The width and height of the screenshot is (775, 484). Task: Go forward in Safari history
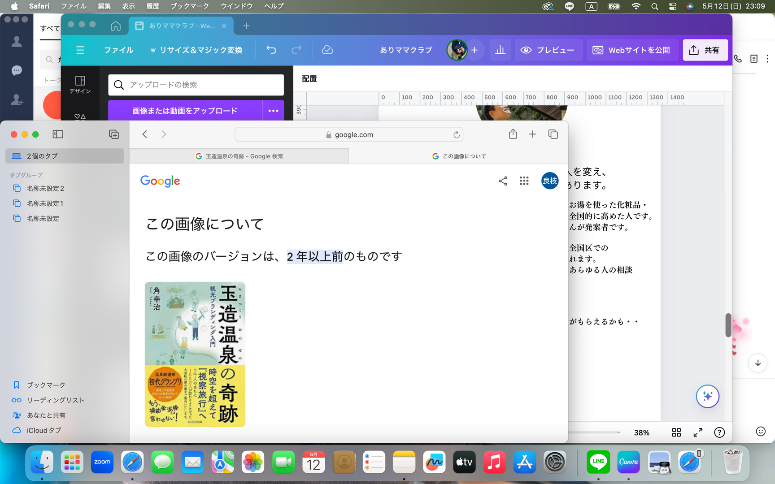164,134
